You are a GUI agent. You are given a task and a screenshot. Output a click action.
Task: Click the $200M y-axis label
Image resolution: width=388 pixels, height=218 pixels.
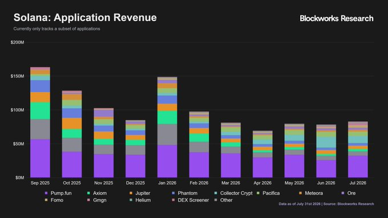tap(17, 43)
